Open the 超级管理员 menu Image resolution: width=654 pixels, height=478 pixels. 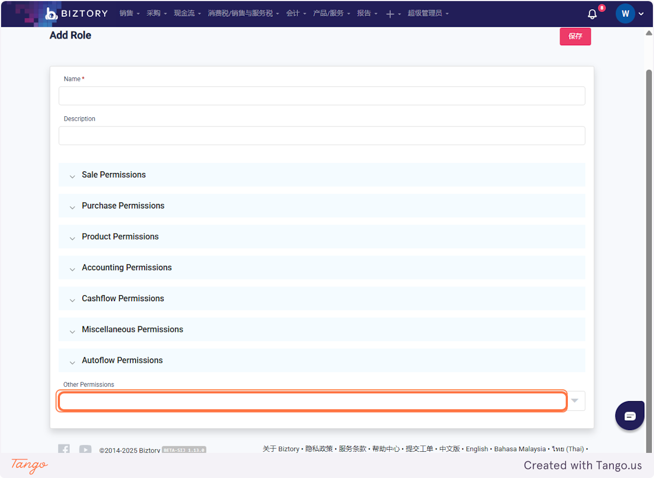[428, 14]
